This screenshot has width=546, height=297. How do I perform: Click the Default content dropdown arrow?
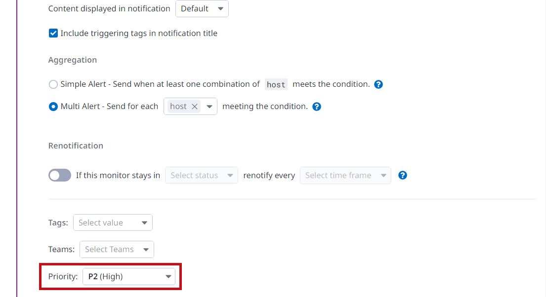pyautogui.click(x=220, y=9)
